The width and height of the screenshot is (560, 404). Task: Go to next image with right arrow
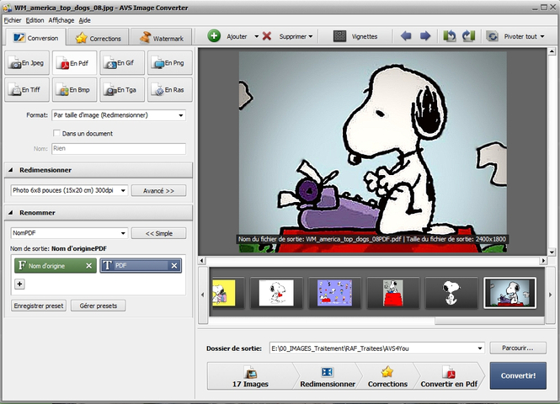pos(425,36)
